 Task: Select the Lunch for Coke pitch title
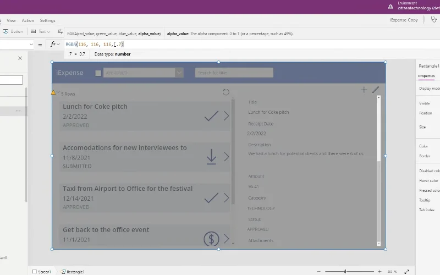point(95,107)
